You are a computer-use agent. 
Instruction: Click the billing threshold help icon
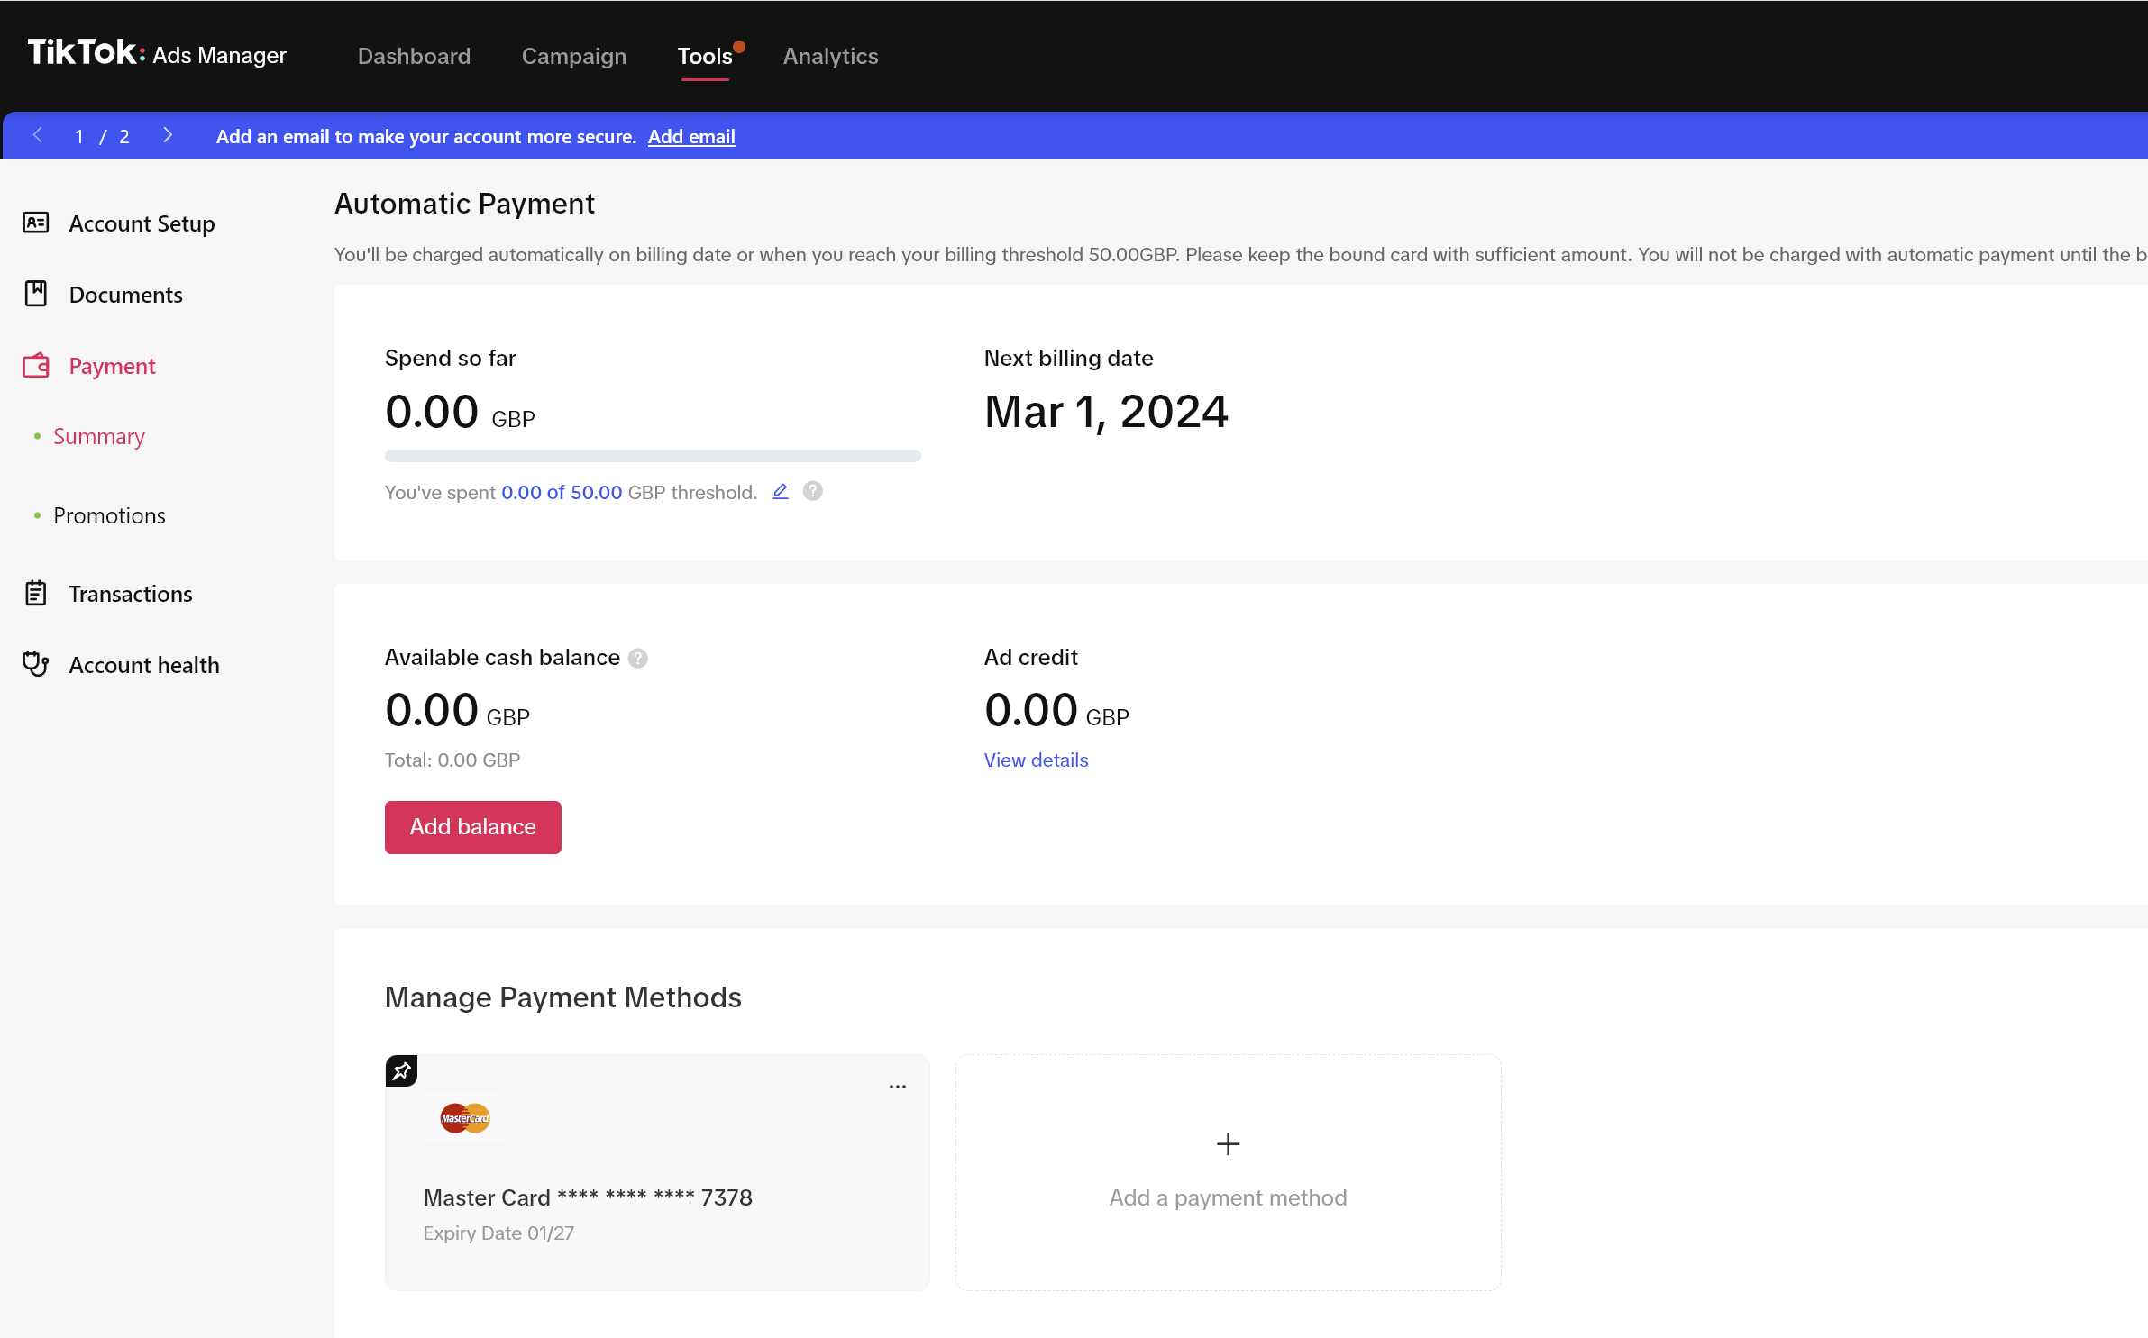pos(813,491)
